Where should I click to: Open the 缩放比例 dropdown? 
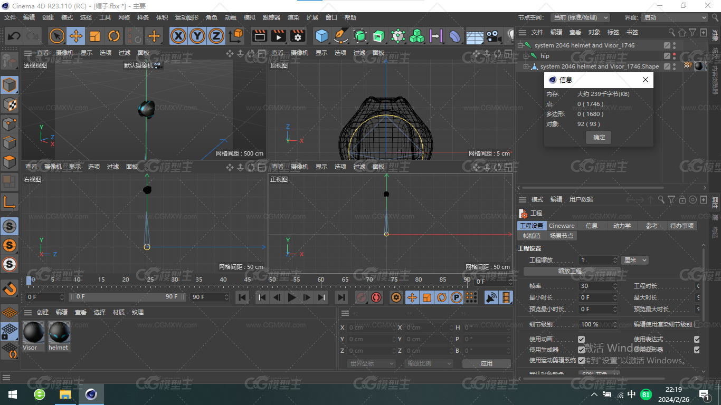tap(429, 363)
